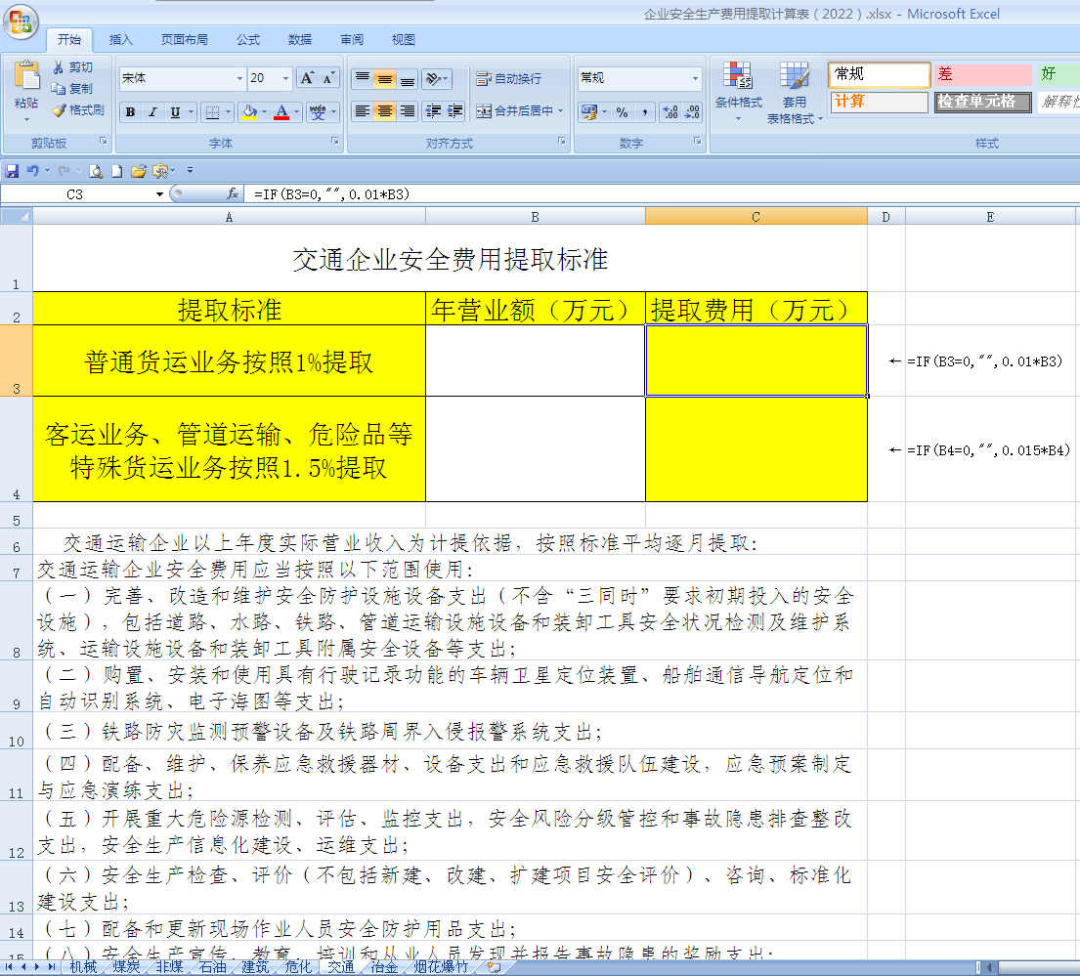This screenshot has width=1080, height=976.
Task: Activate the 格式刷 format painter
Action: tap(78, 110)
